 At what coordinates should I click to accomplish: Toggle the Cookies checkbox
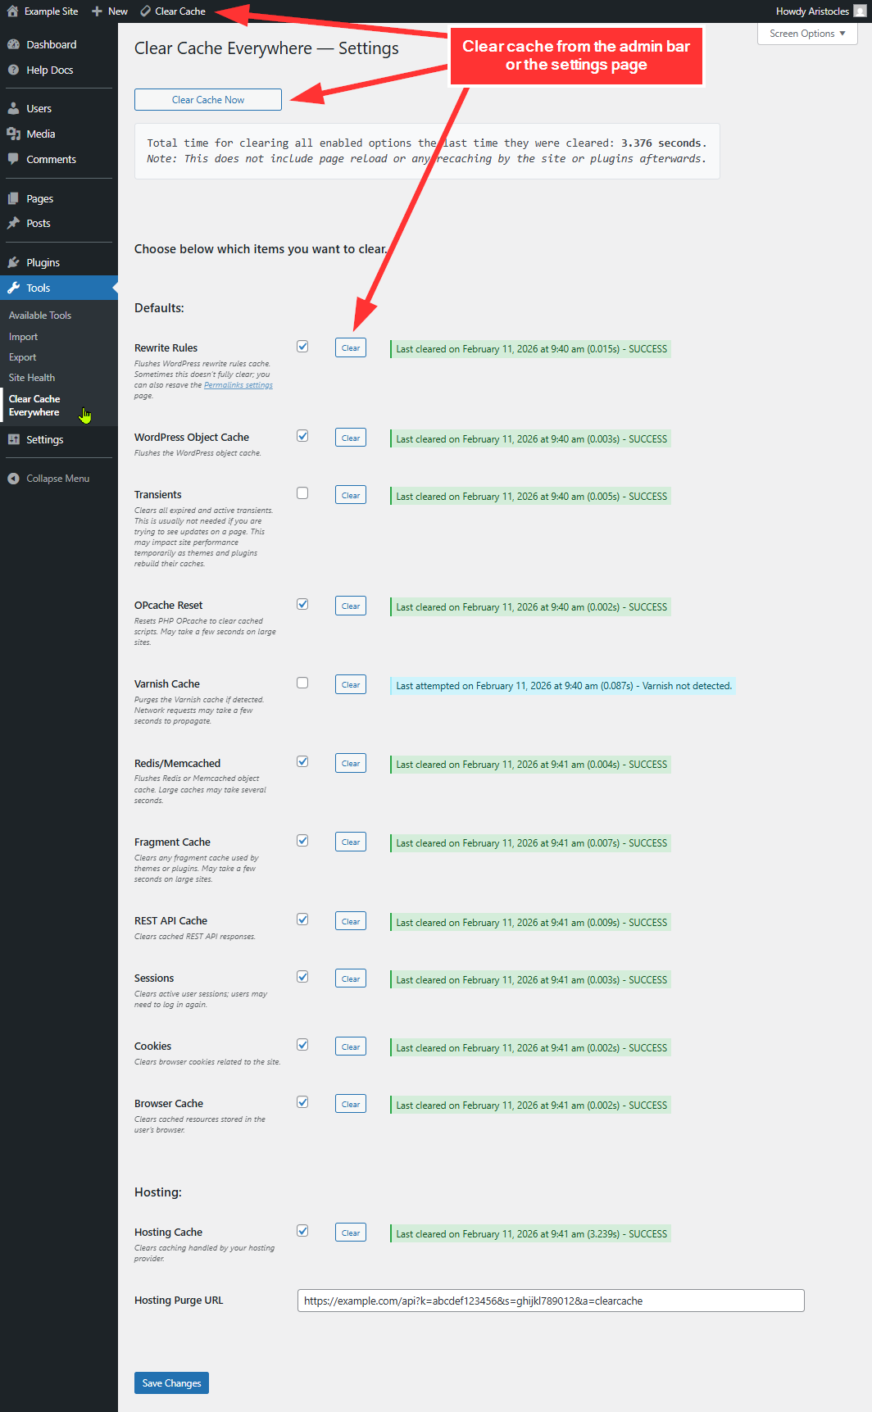(302, 1045)
